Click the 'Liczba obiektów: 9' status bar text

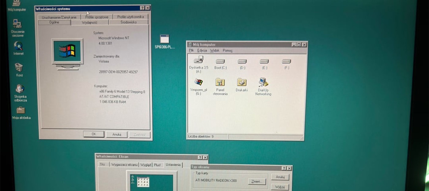click(x=201, y=136)
